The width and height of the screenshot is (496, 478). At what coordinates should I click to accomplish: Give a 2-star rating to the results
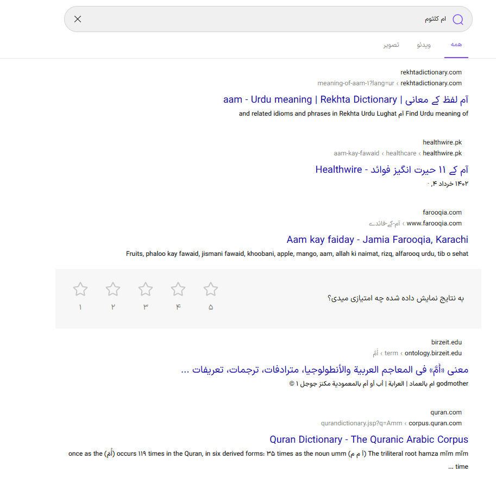click(x=112, y=289)
